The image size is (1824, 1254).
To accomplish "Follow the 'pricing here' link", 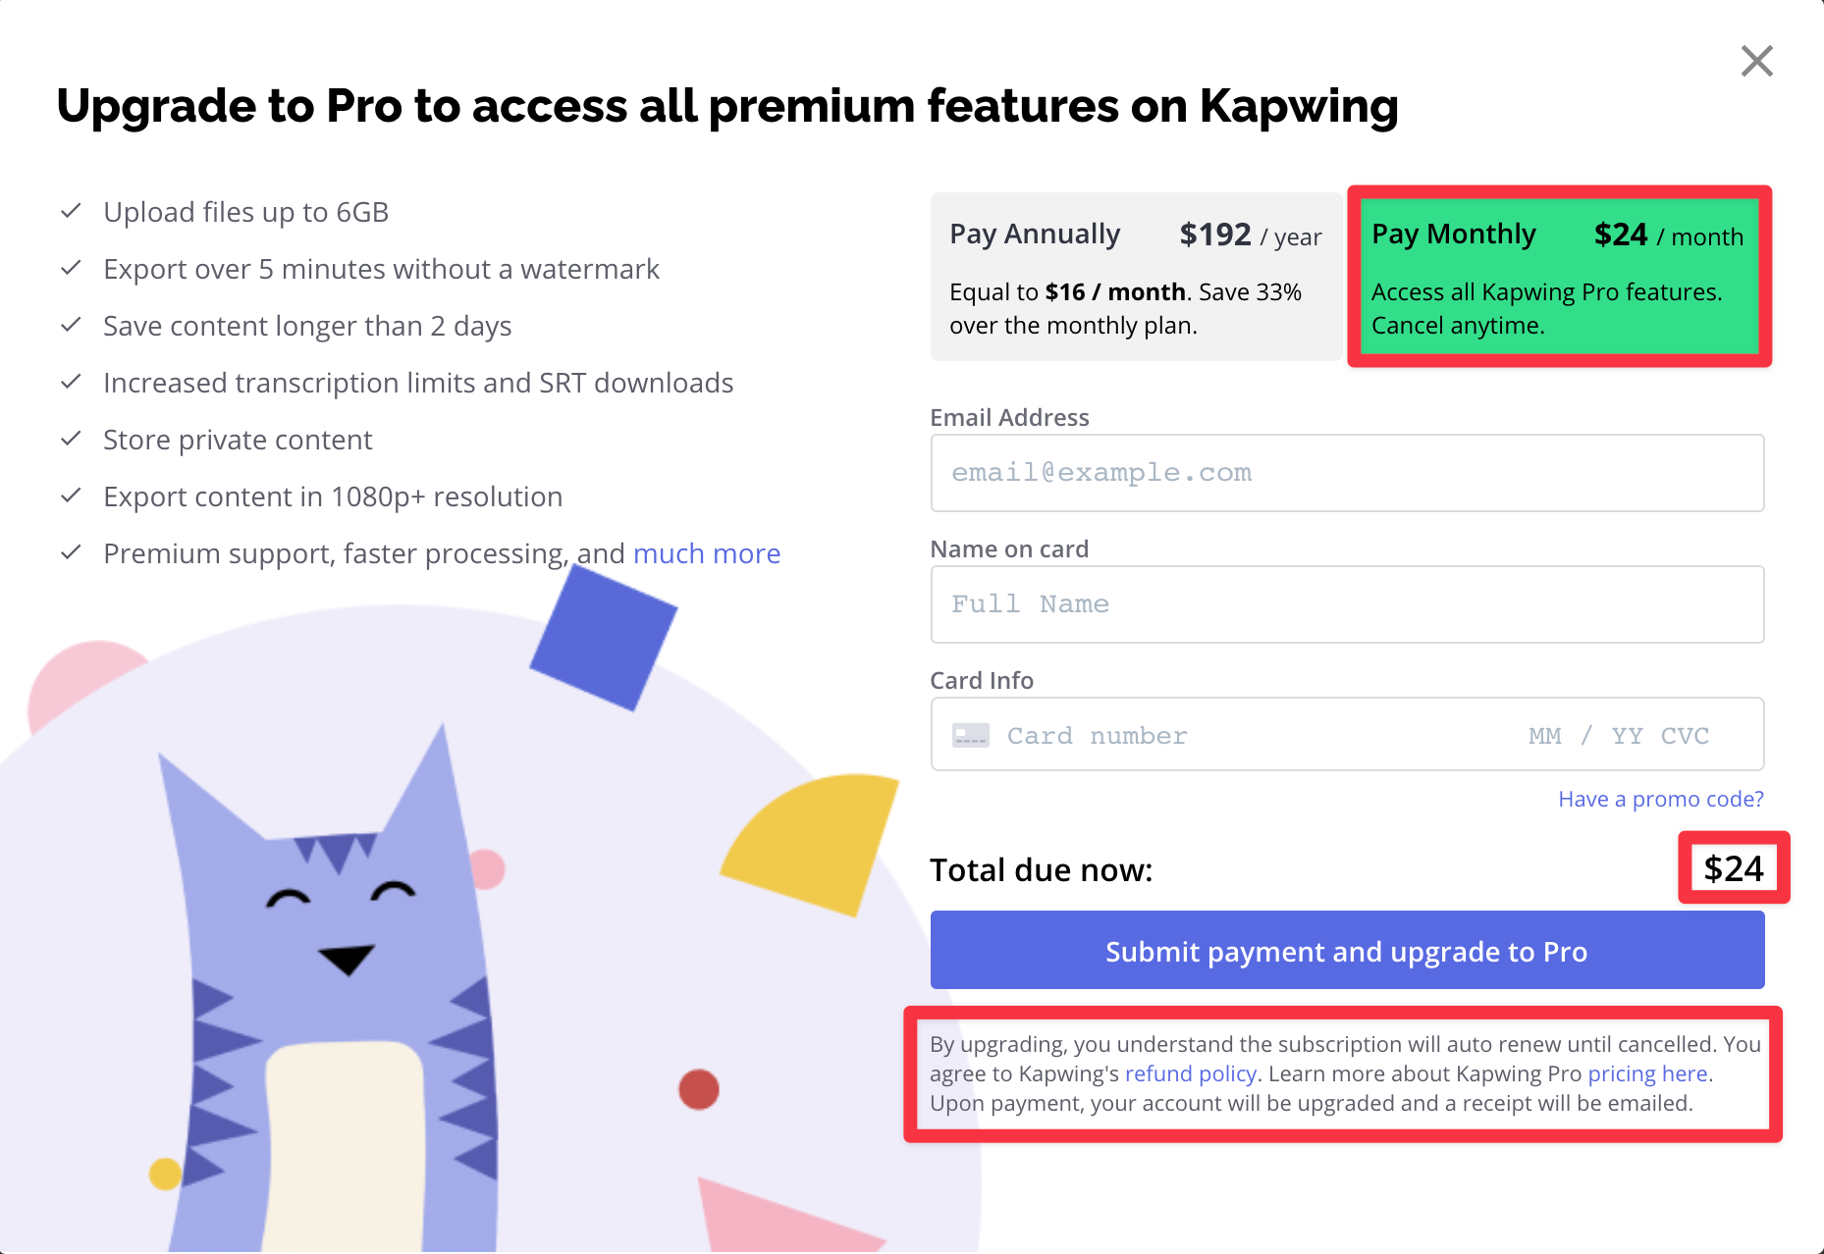I will (1647, 1073).
